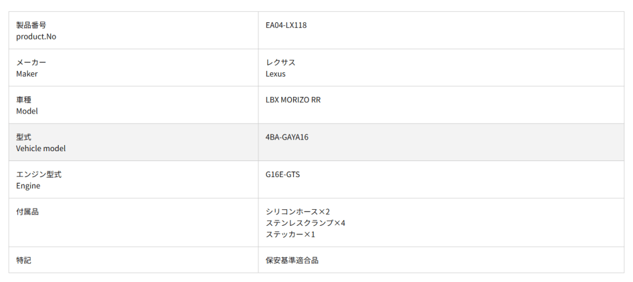Select the Lexus text in the Maker row
The height and width of the screenshot is (282, 633).
tap(276, 74)
